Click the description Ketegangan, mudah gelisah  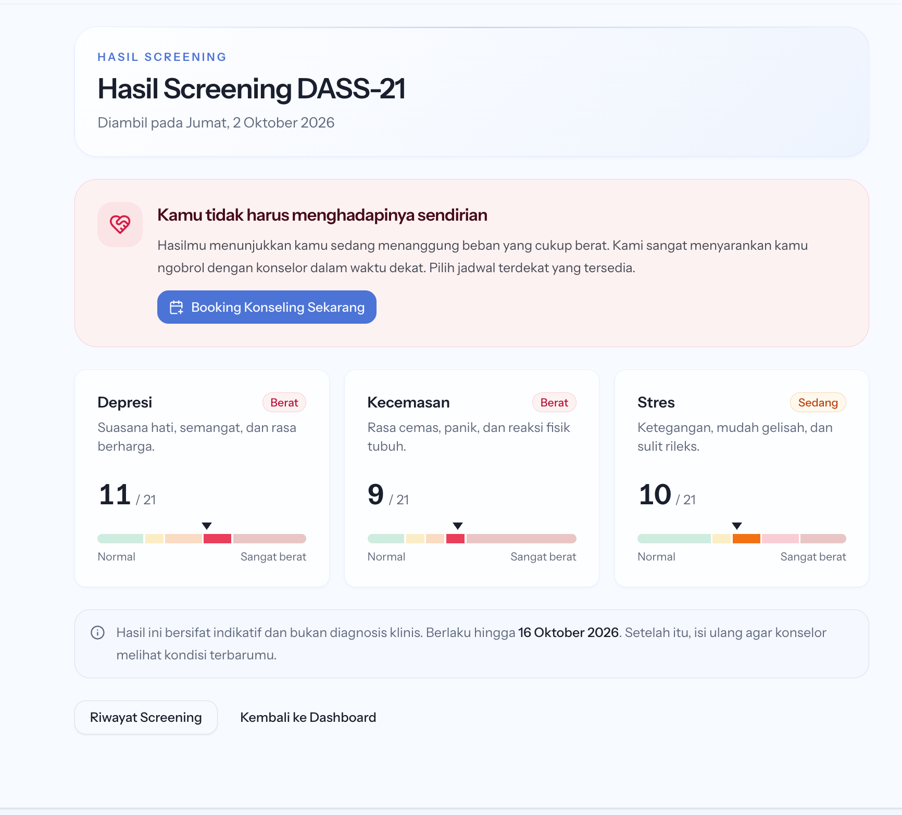(x=735, y=437)
